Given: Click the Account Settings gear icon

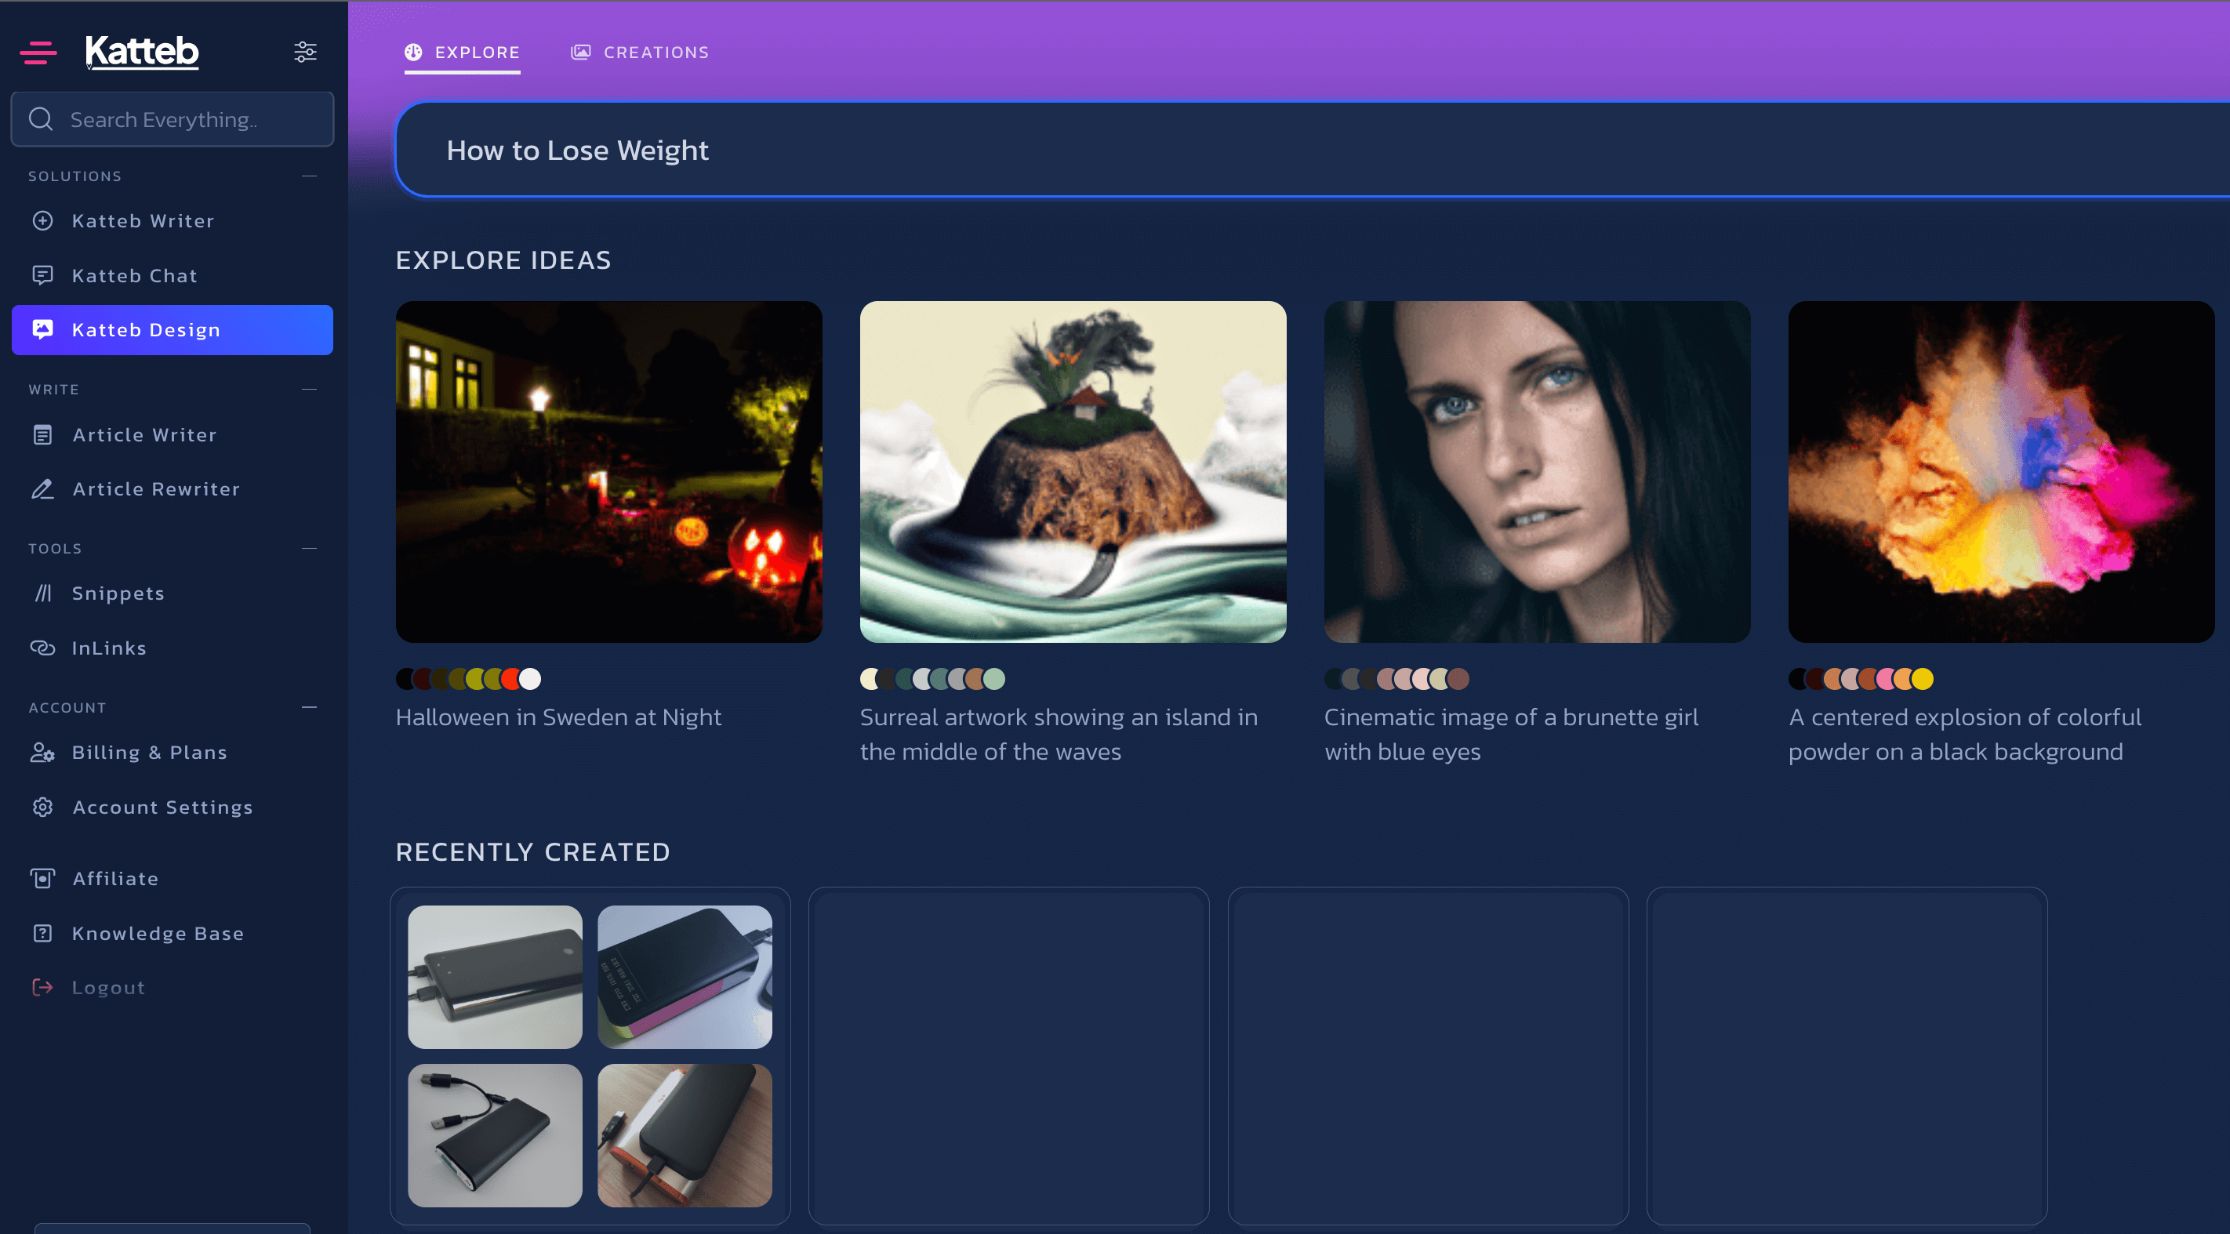Looking at the screenshot, I should click(42, 807).
